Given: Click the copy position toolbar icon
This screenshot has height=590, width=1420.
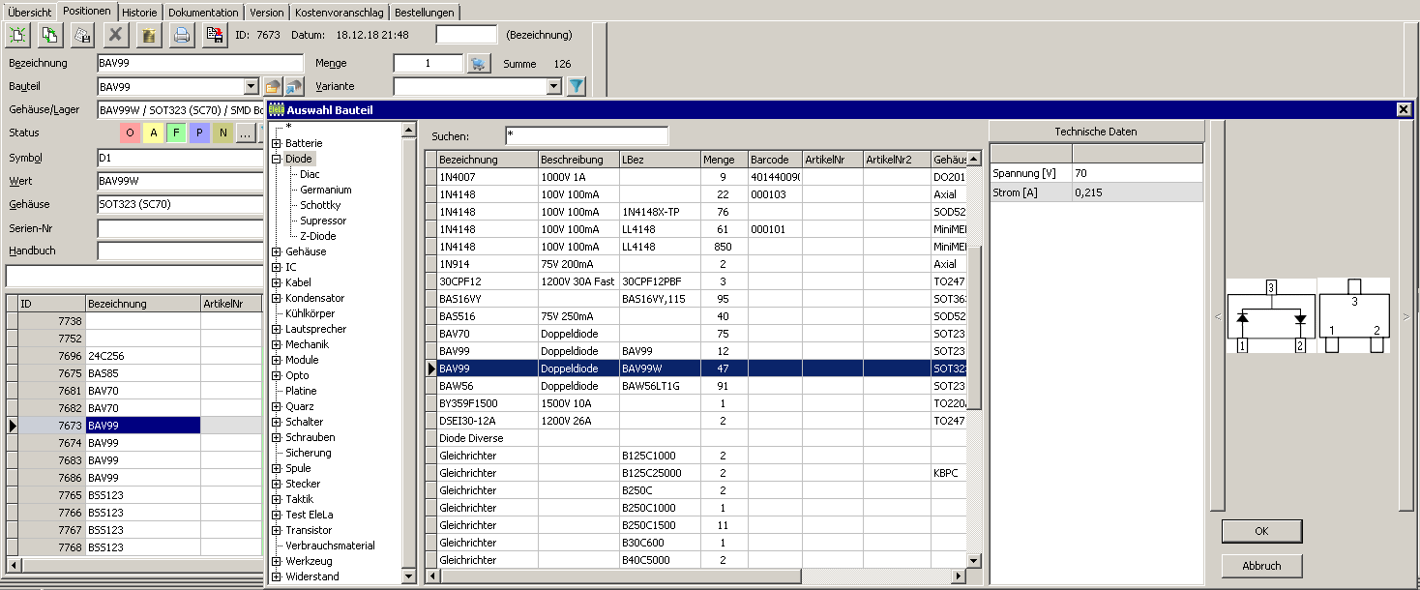Looking at the screenshot, I should tap(50, 36).
